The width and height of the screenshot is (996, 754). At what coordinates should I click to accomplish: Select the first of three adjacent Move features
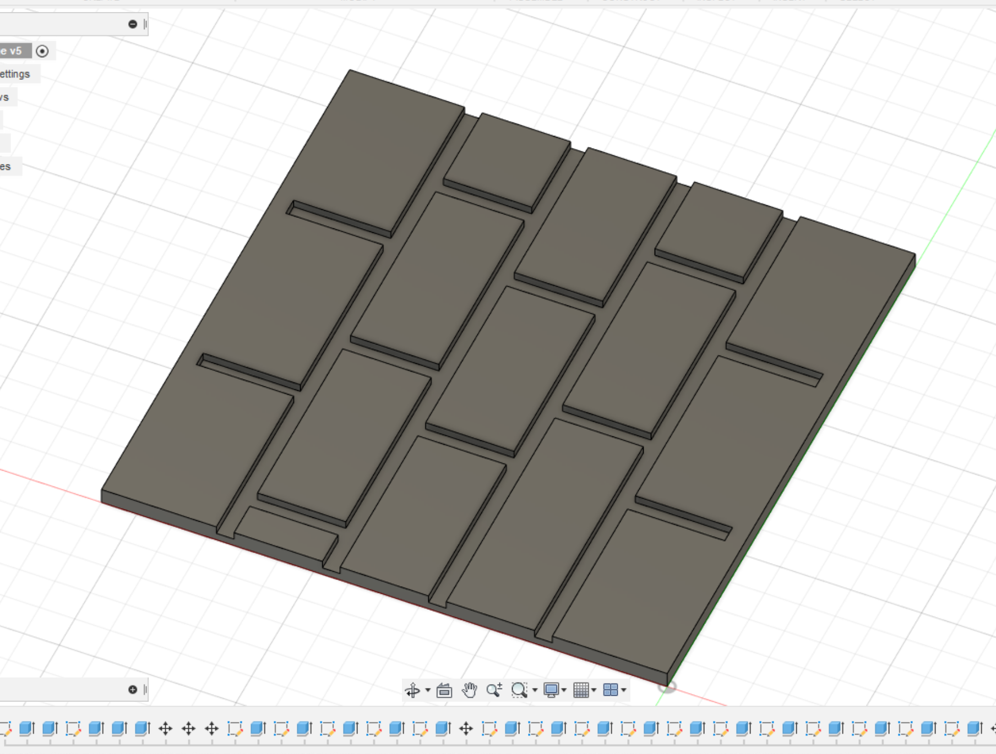click(x=165, y=729)
